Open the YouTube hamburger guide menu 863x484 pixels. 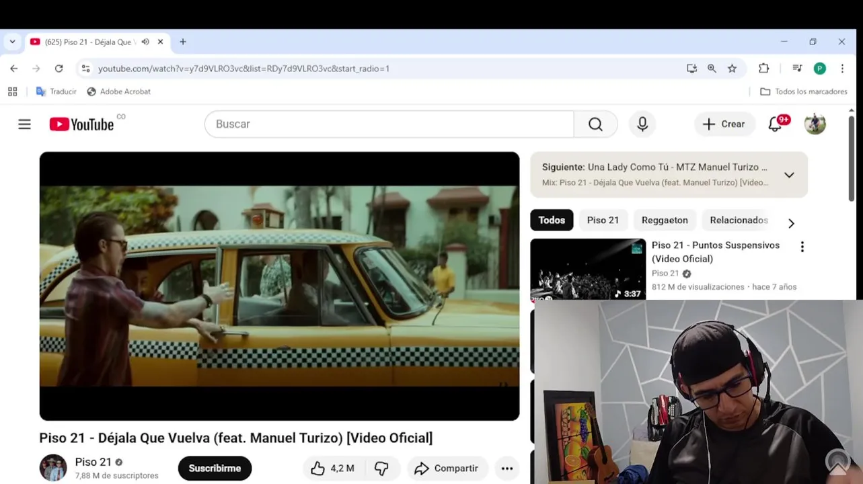tap(24, 124)
